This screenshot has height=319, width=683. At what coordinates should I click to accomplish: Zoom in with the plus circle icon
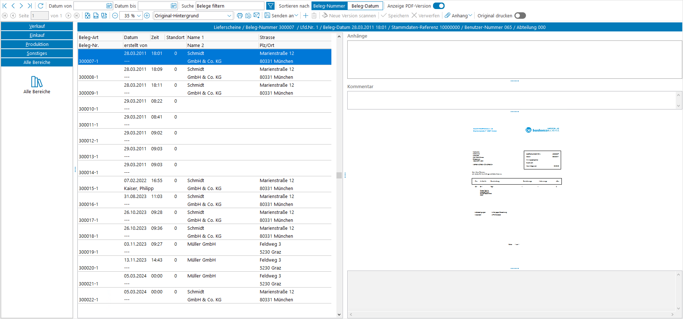[x=147, y=16]
